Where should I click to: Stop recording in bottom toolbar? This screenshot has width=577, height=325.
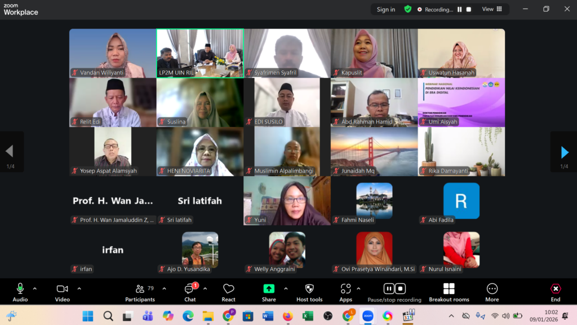click(x=401, y=288)
